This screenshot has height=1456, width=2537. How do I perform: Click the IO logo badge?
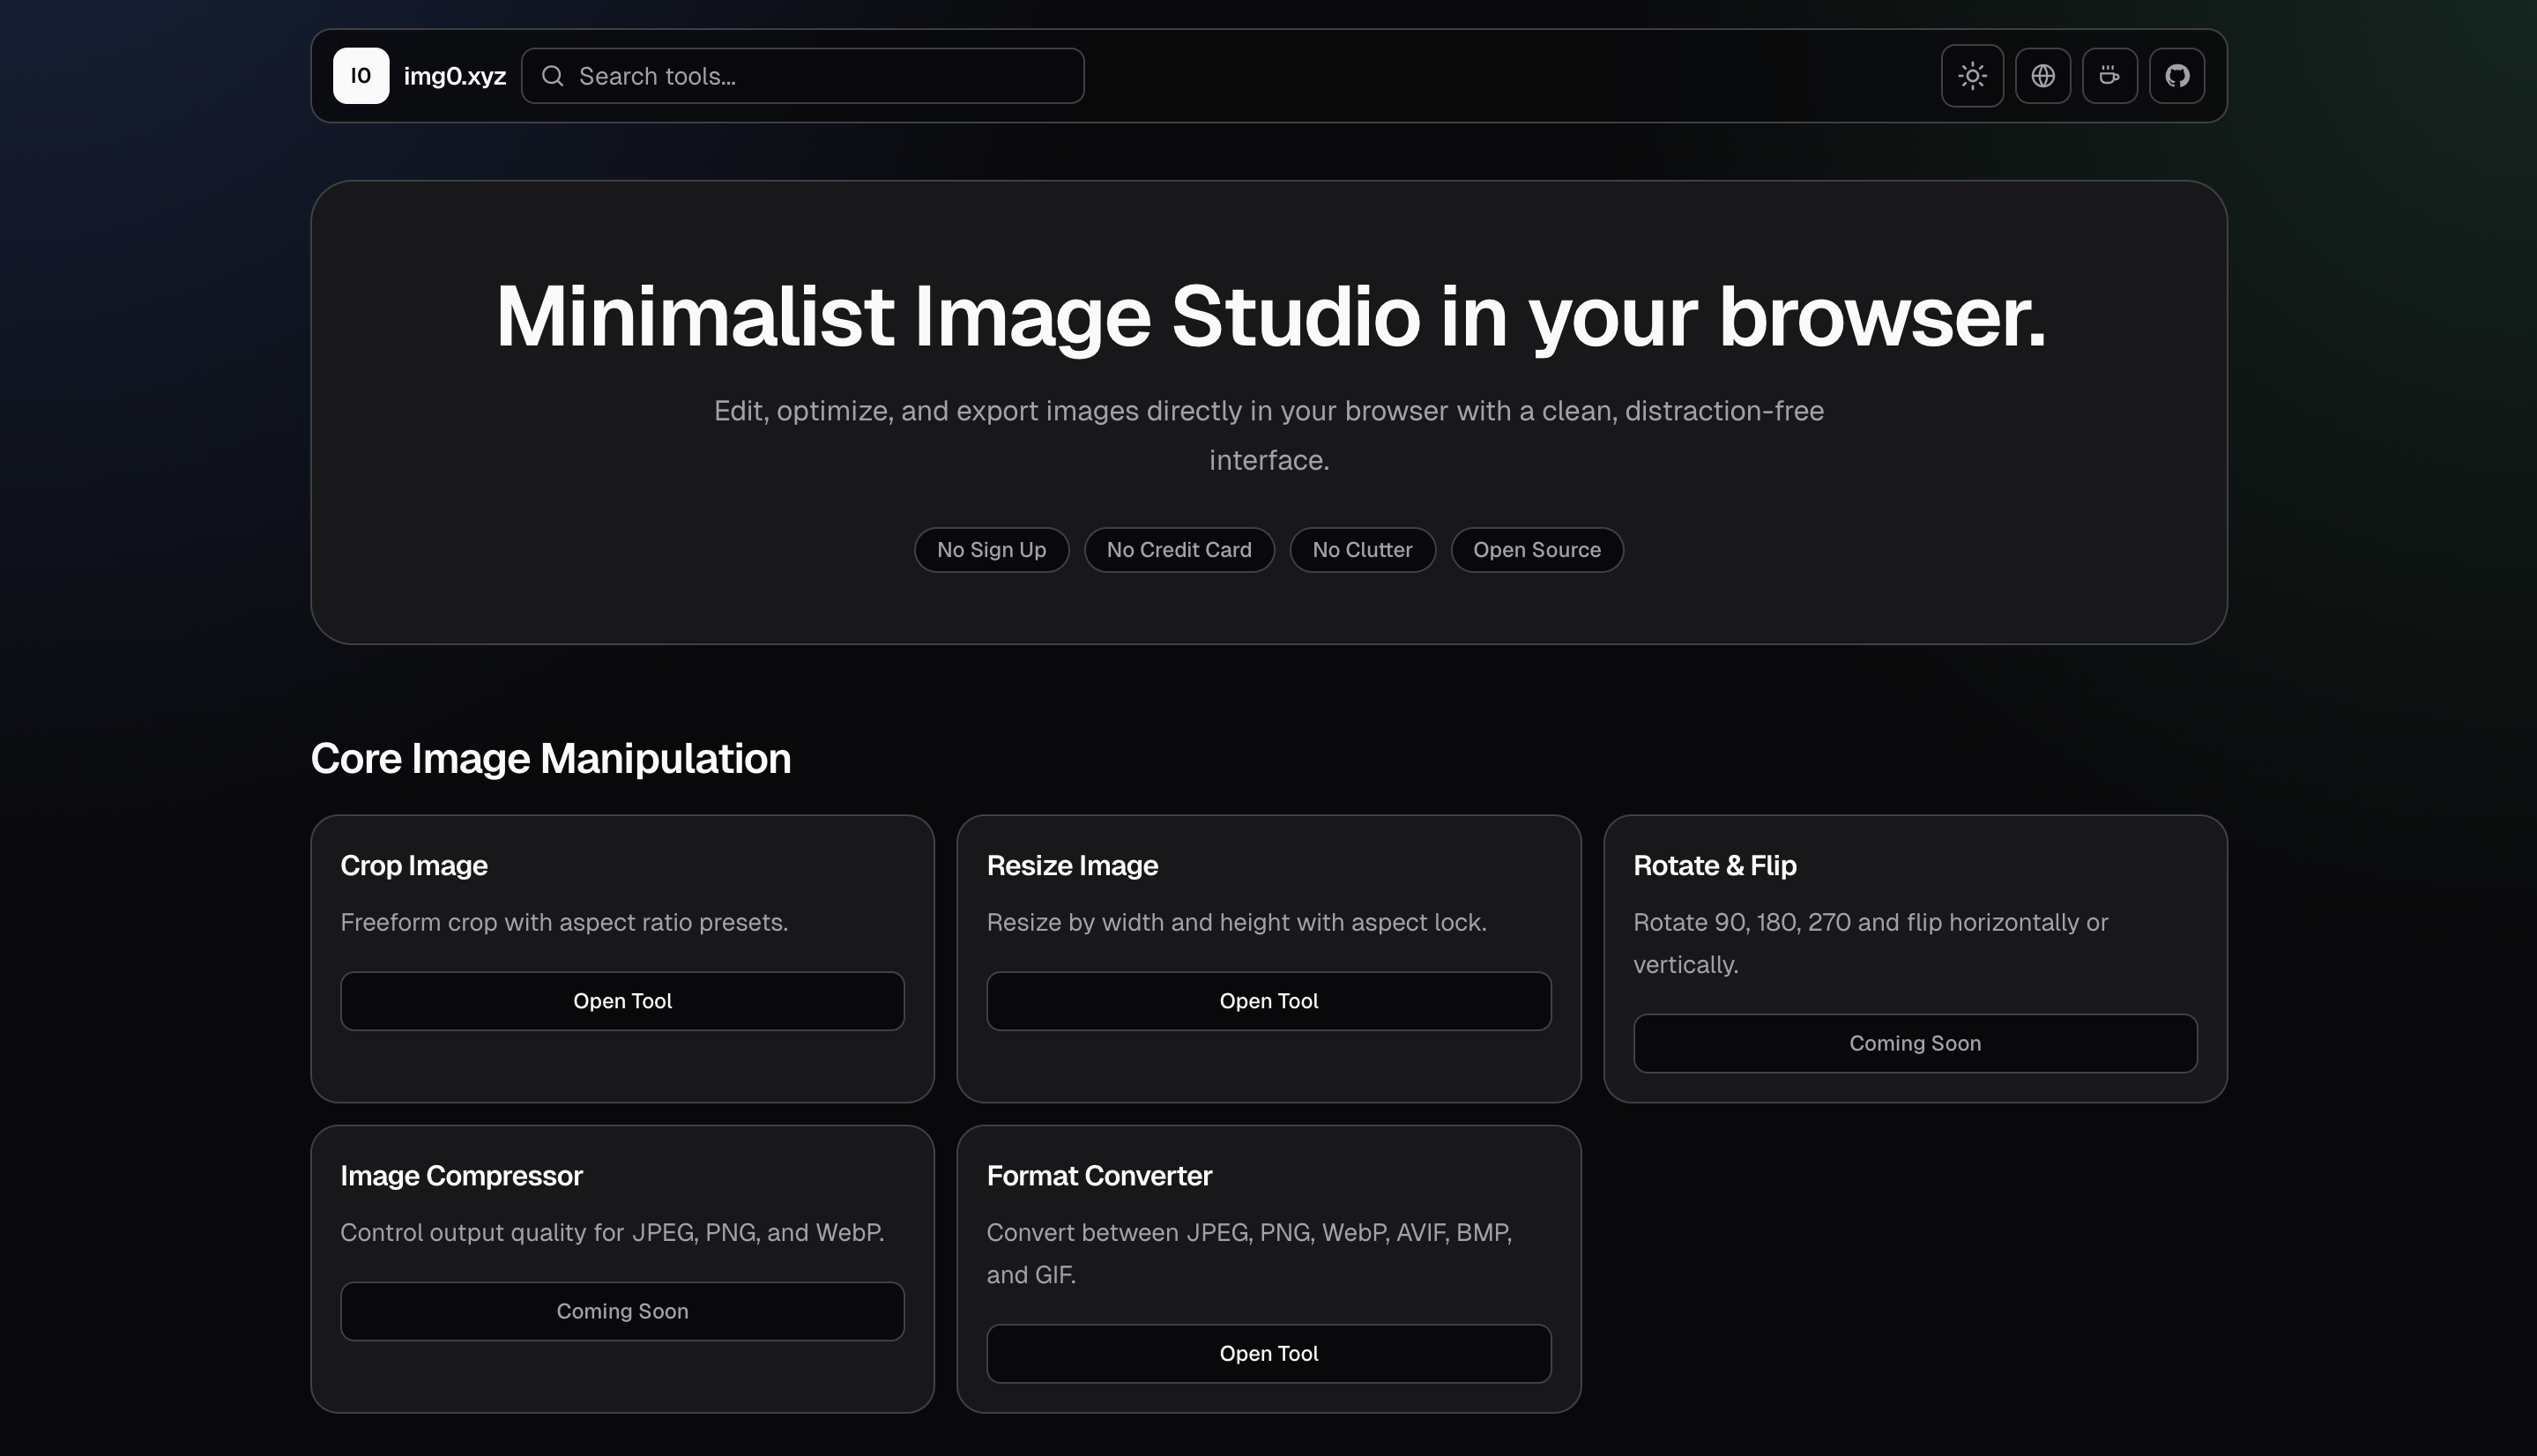[361, 76]
